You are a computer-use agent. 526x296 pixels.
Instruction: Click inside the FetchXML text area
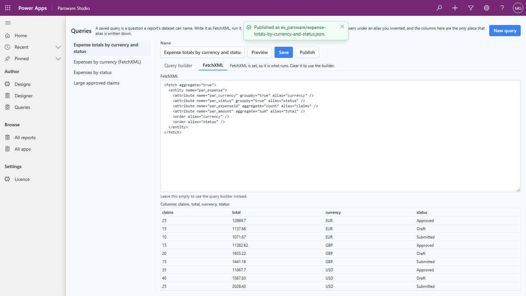341,136
